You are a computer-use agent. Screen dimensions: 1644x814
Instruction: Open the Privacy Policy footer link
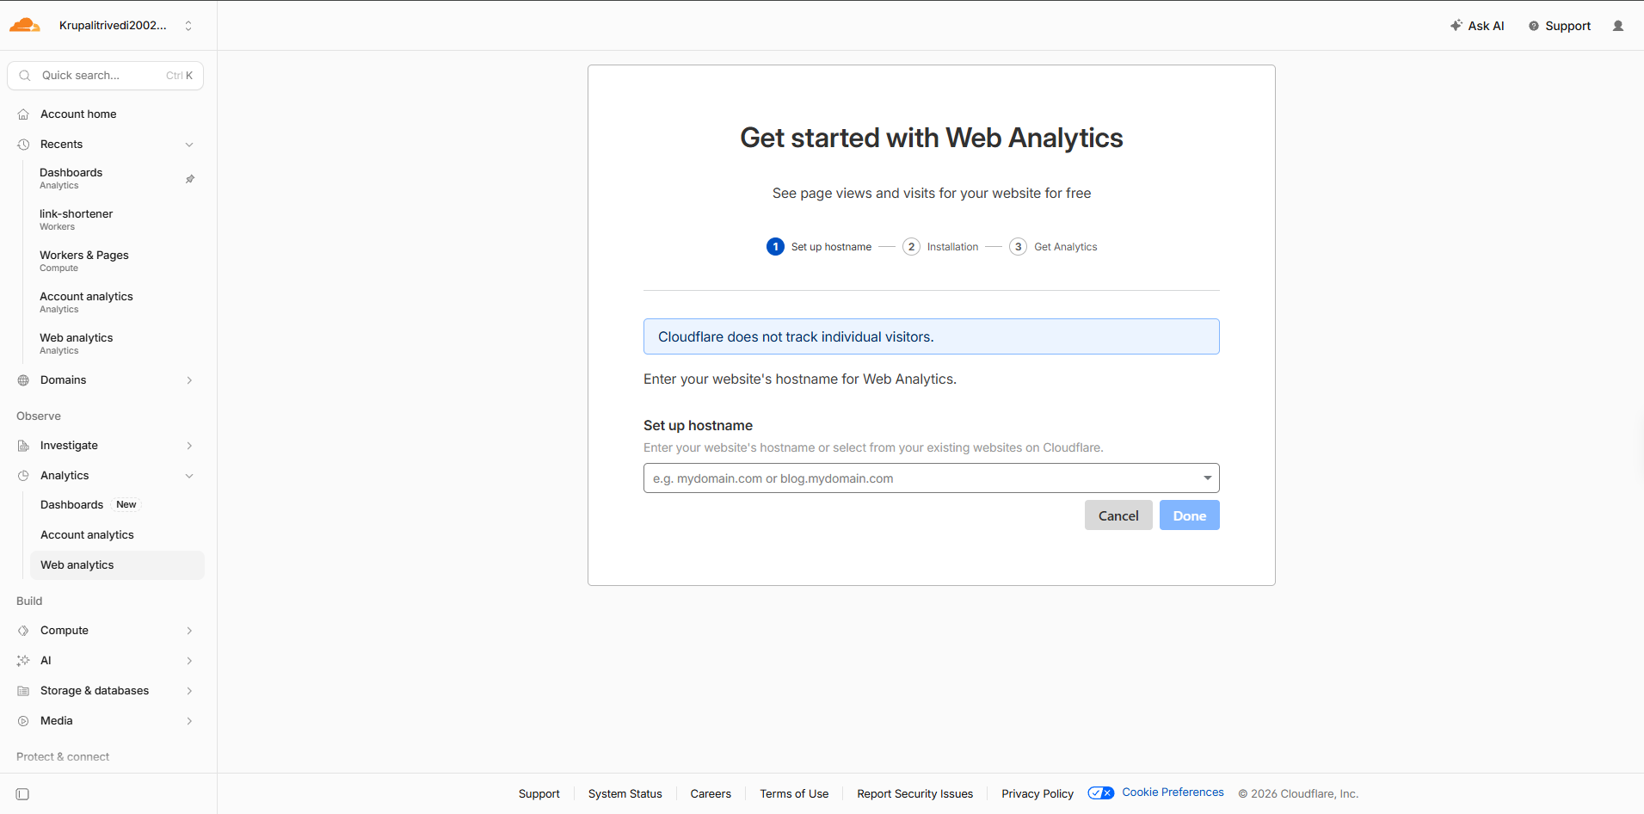[1037, 794]
